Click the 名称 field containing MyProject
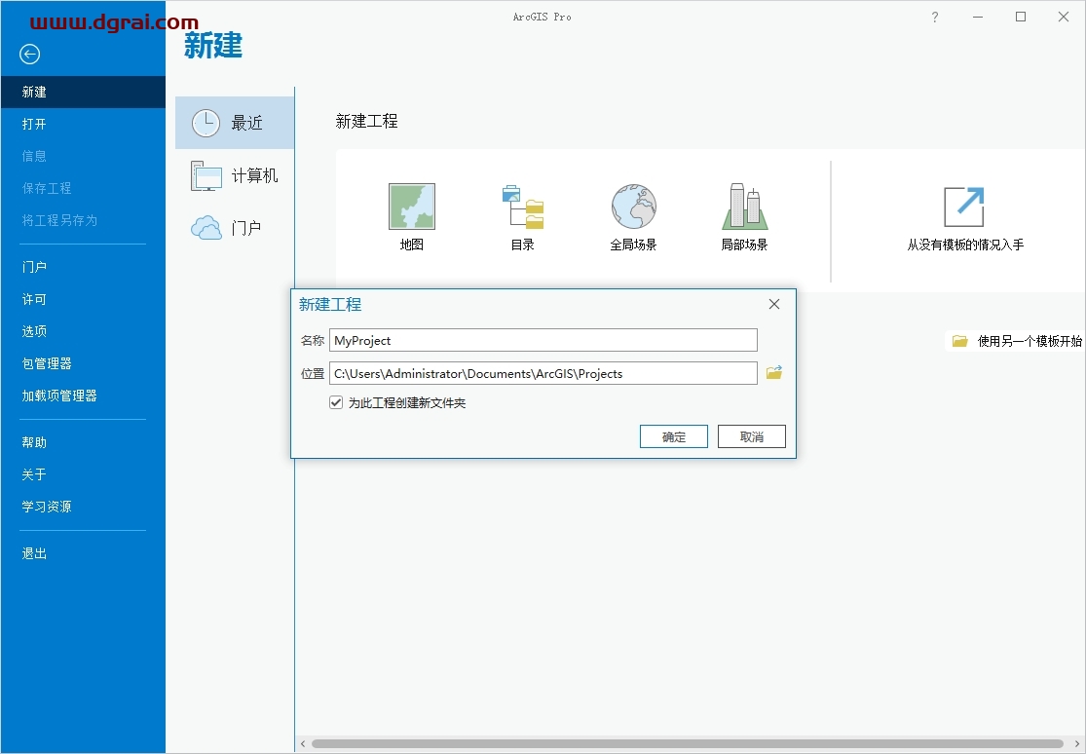 click(x=543, y=340)
